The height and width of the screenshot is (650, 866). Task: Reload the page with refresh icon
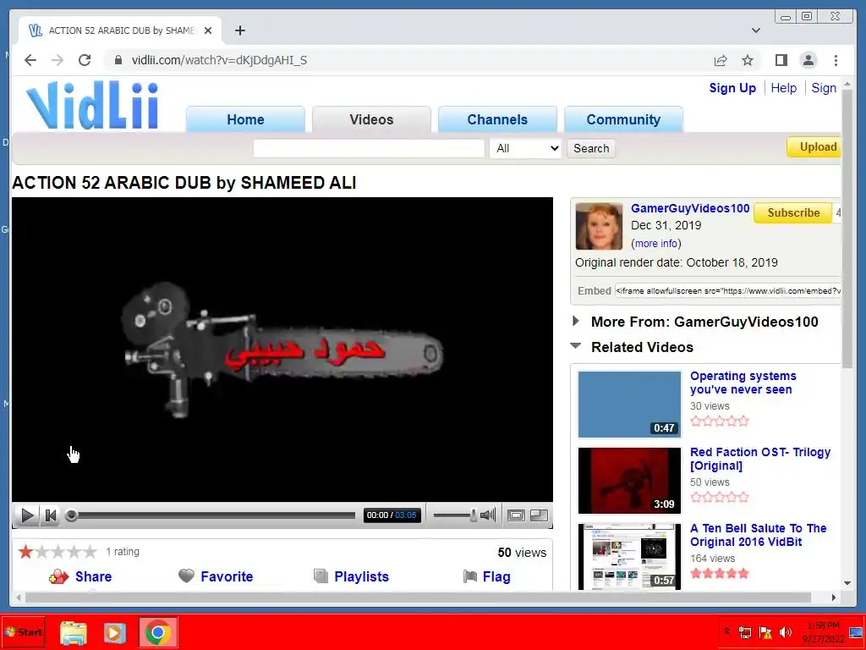pyautogui.click(x=85, y=60)
